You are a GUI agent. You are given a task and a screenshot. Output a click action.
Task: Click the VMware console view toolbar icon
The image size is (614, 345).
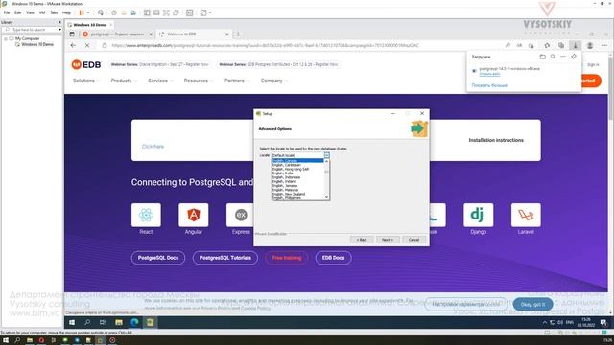point(190,12)
